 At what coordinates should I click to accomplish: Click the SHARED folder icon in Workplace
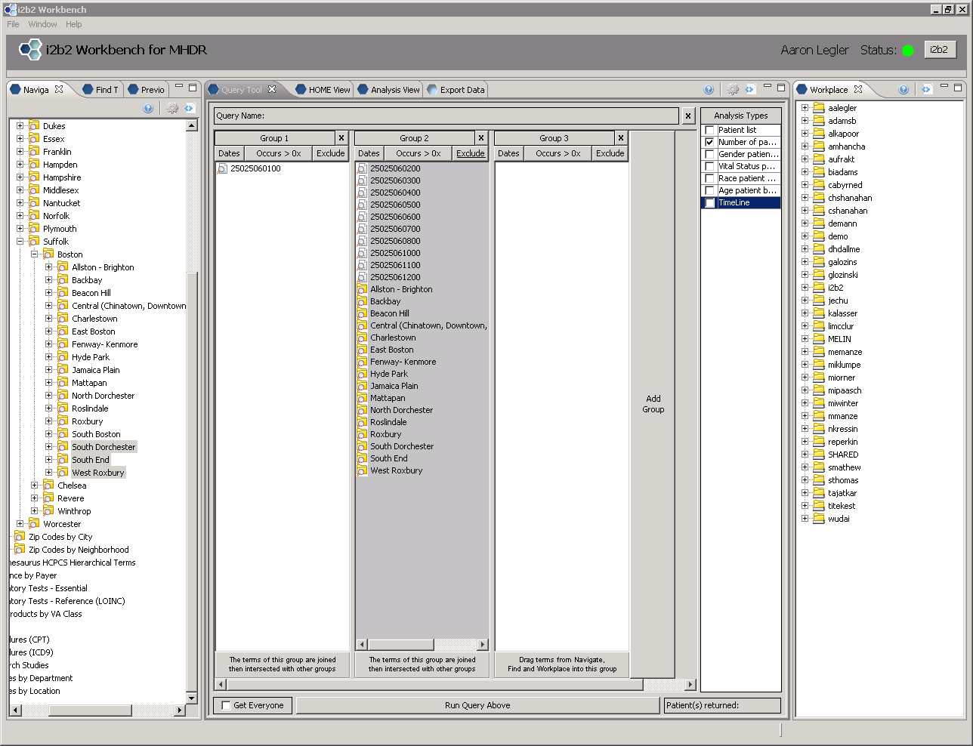819,455
